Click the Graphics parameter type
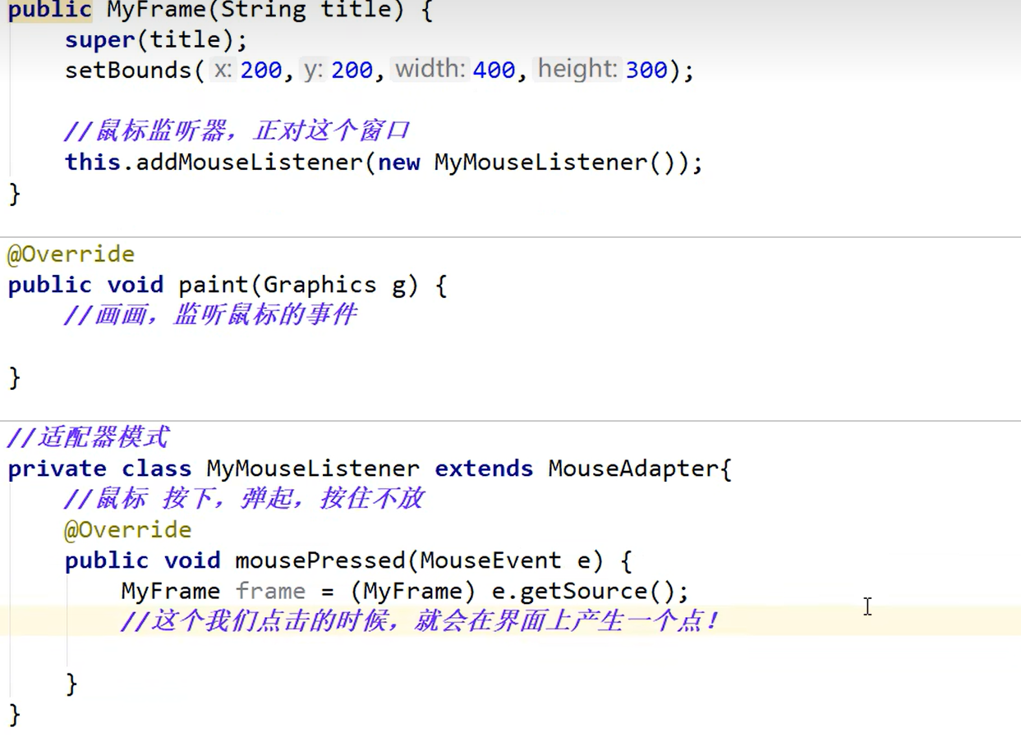 pos(320,286)
